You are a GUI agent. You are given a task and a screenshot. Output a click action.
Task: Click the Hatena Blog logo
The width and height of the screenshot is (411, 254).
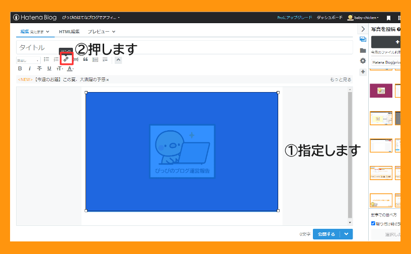click(x=35, y=18)
